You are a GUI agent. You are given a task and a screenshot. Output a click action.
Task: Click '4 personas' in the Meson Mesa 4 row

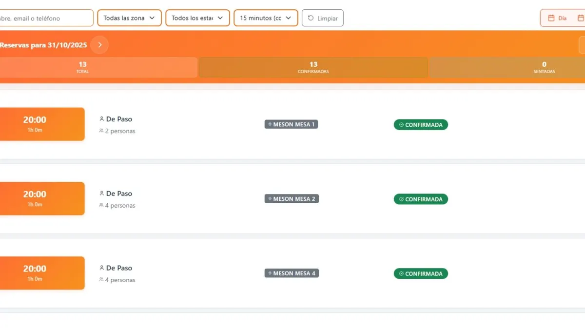(120, 280)
